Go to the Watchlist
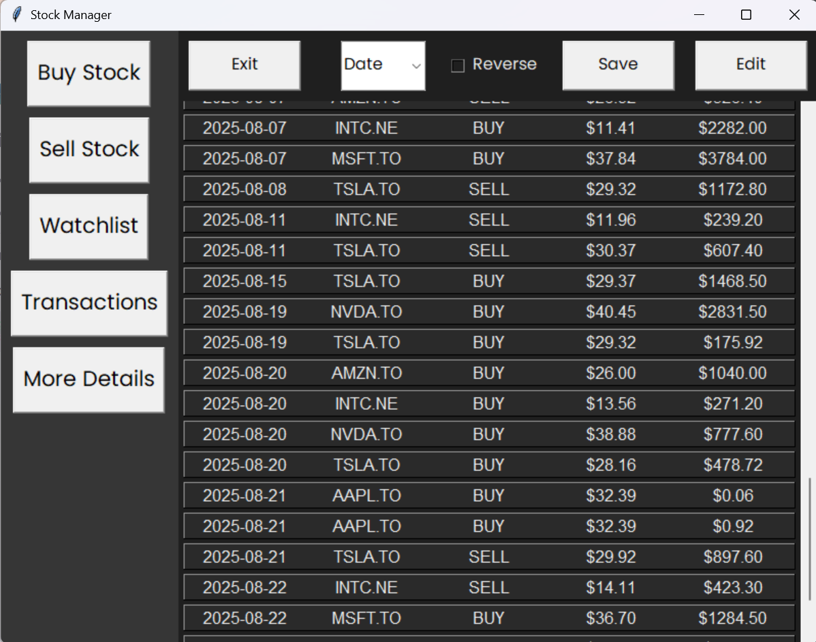 pos(89,226)
